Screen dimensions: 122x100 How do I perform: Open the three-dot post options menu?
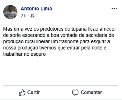click(x=114, y=8)
